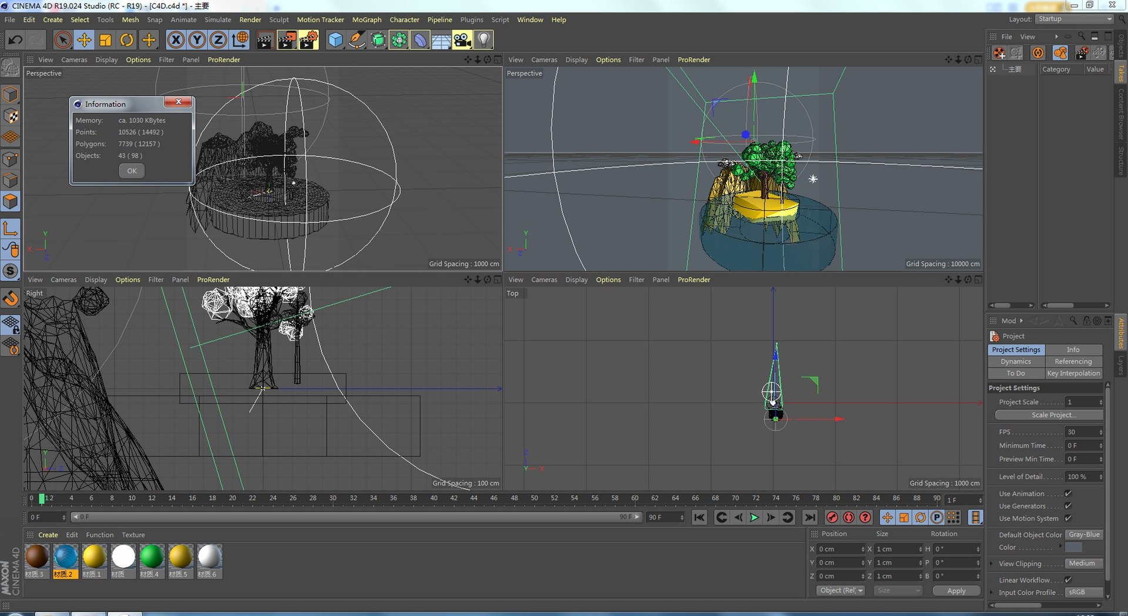Toggle Autokeying red button
Screen dimensions: 1128x616
pyautogui.click(x=848, y=517)
